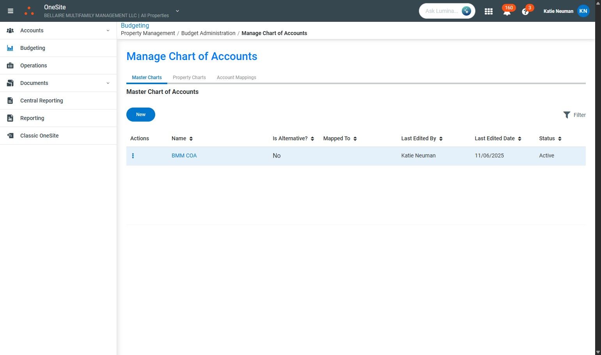Switch to the Property Charts tab

[189, 78]
